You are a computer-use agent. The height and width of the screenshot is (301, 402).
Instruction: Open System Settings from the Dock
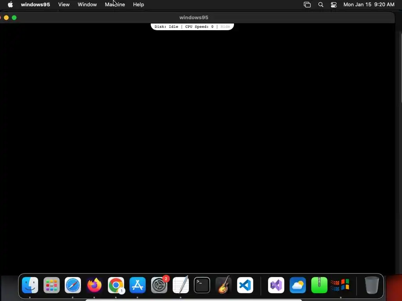(x=159, y=285)
